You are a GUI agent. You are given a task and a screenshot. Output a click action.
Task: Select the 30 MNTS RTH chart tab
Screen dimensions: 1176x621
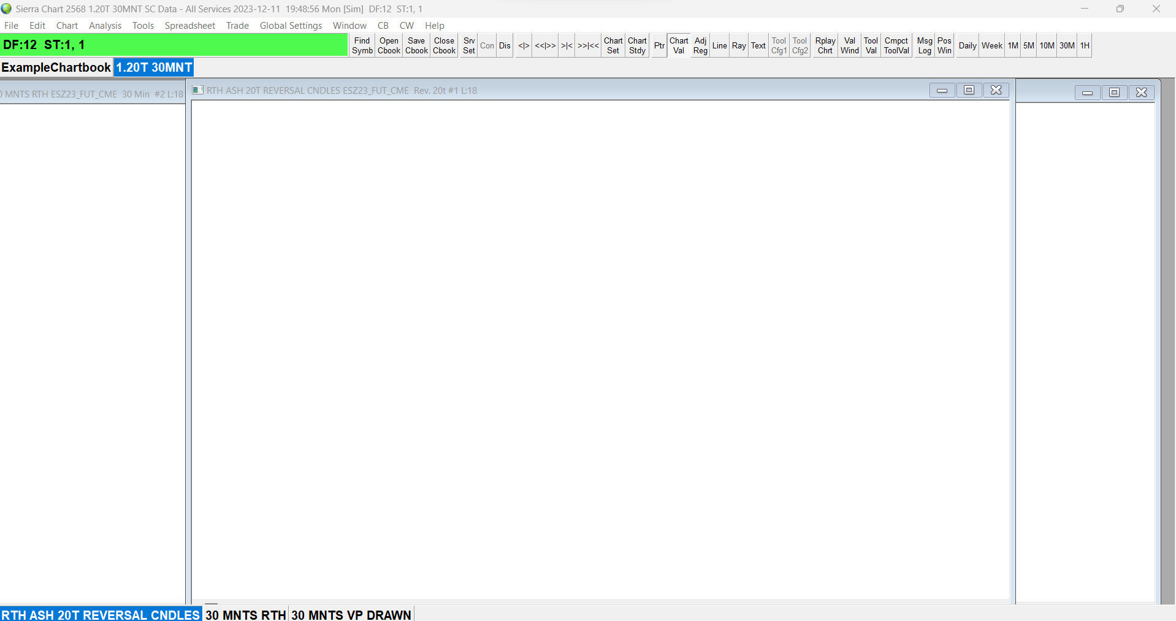[246, 614]
